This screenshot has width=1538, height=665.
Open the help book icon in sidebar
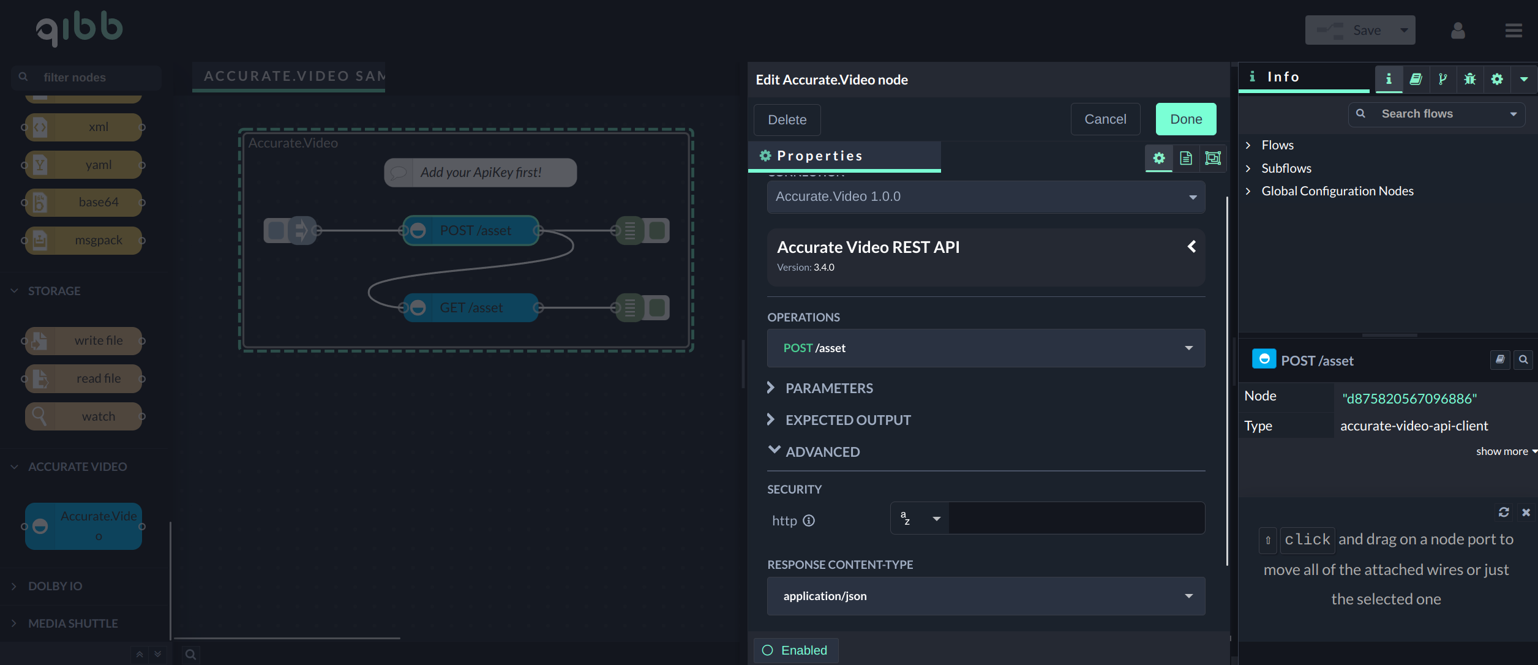(1416, 79)
